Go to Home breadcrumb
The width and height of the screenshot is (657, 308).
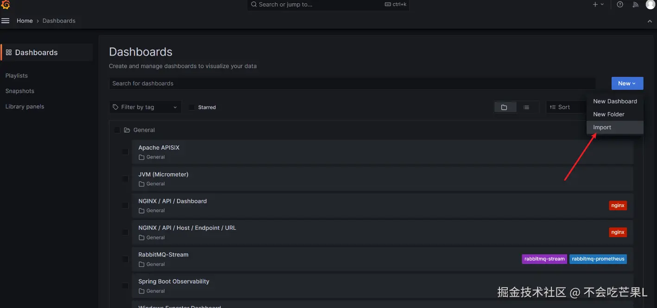pos(25,21)
